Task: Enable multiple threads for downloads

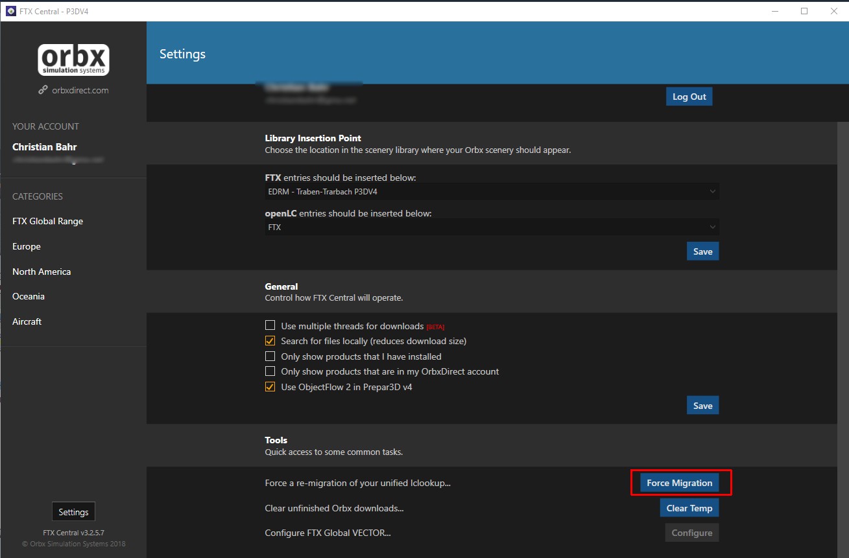Action: (x=270, y=326)
